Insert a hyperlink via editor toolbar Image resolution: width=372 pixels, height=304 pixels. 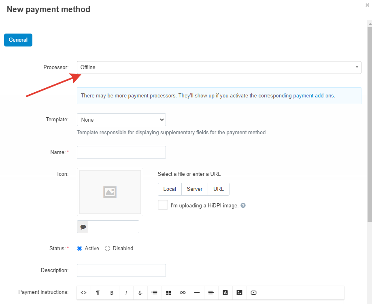click(183, 293)
